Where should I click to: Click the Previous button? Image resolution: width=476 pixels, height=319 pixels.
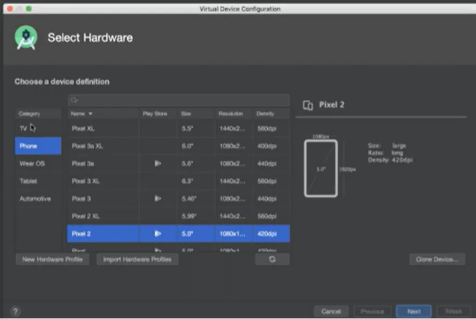coord(372,311)
